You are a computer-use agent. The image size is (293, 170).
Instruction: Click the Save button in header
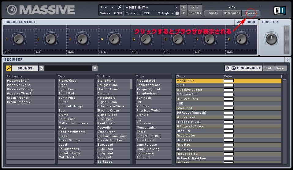click(x=195, y=7)
